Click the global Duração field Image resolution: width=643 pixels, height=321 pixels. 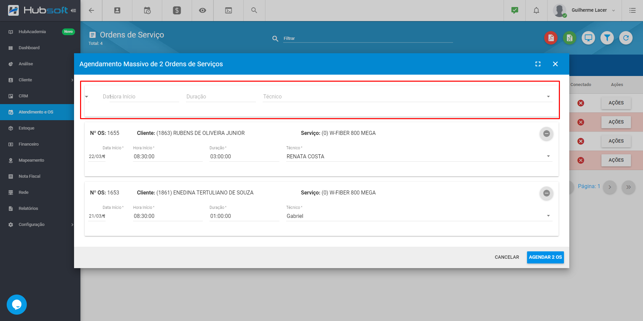pyautogui.click(x=221, y=96)
